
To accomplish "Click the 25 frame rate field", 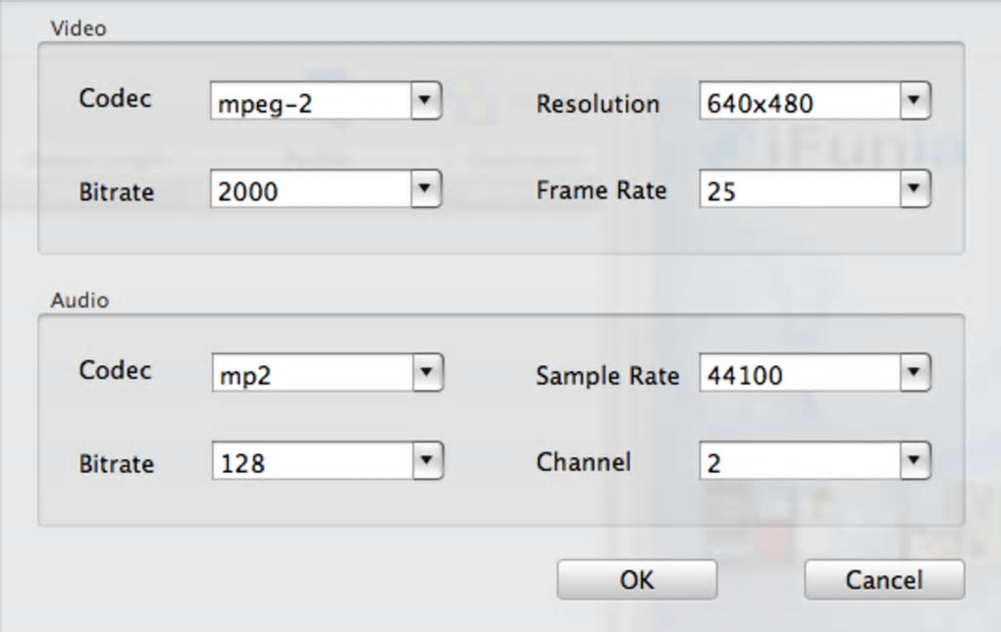I will (x=799, y=191).
